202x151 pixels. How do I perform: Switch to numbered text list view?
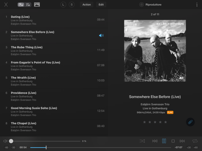tap(28, 5)
